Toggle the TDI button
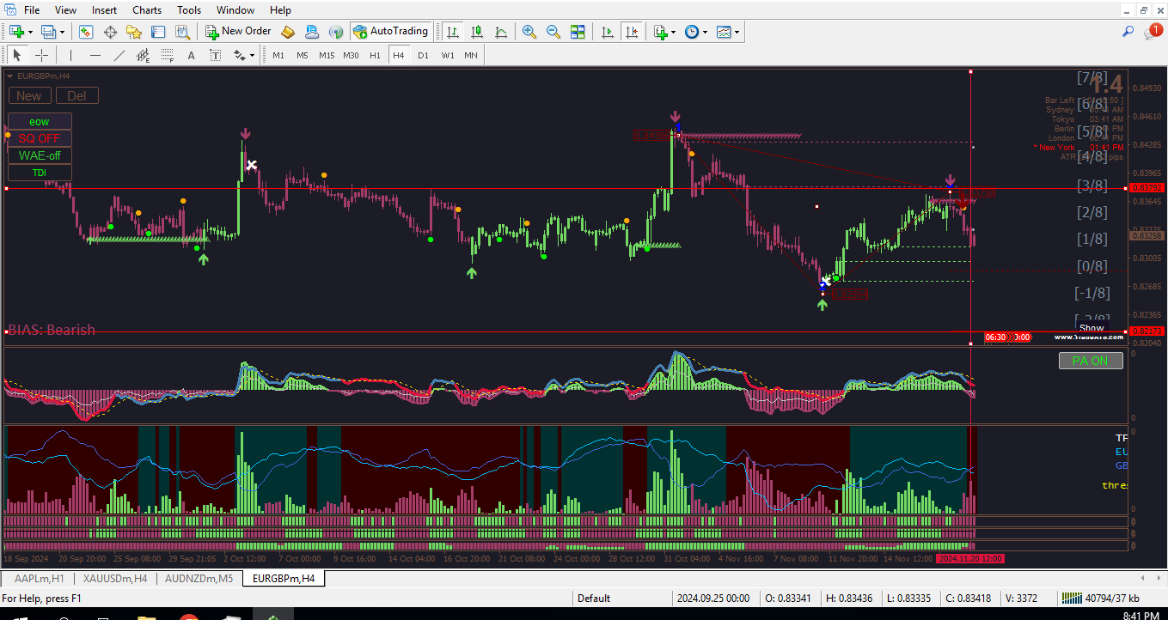Image resolution: width=1168 pixels, height=620 pixels. pyautogui.click(x=40, y=173)
